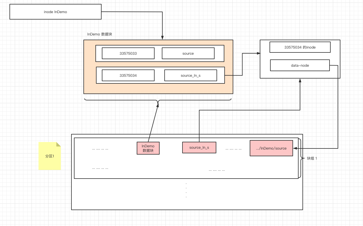Select the "33575034 的inode" box

coord(300,47)
